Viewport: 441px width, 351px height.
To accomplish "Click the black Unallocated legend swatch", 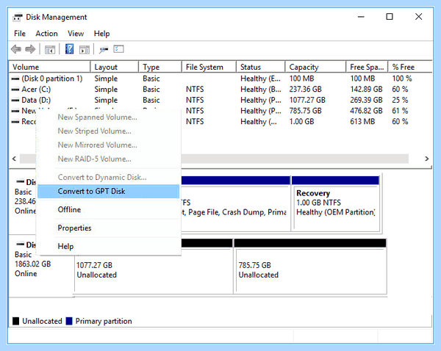I will tap(16, 321).
